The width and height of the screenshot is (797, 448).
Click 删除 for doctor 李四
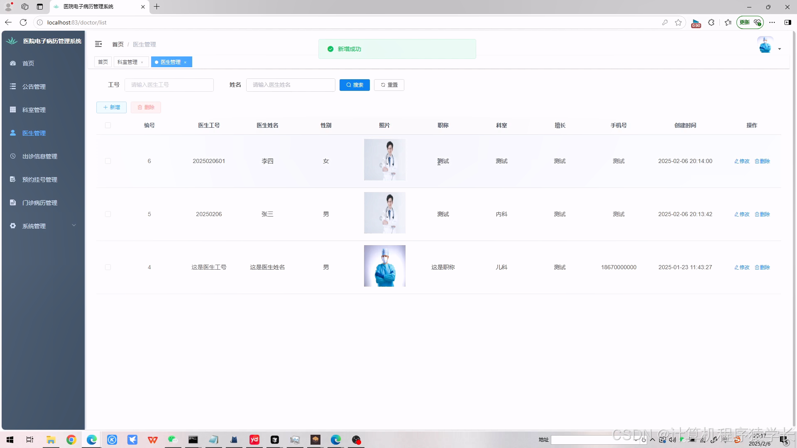coord(762,161)
